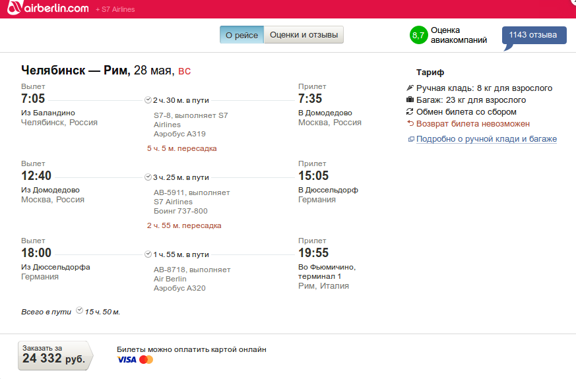Screen dimensions: 576x379
Task: Click departure time 18:00
Action: click(36, 252)
